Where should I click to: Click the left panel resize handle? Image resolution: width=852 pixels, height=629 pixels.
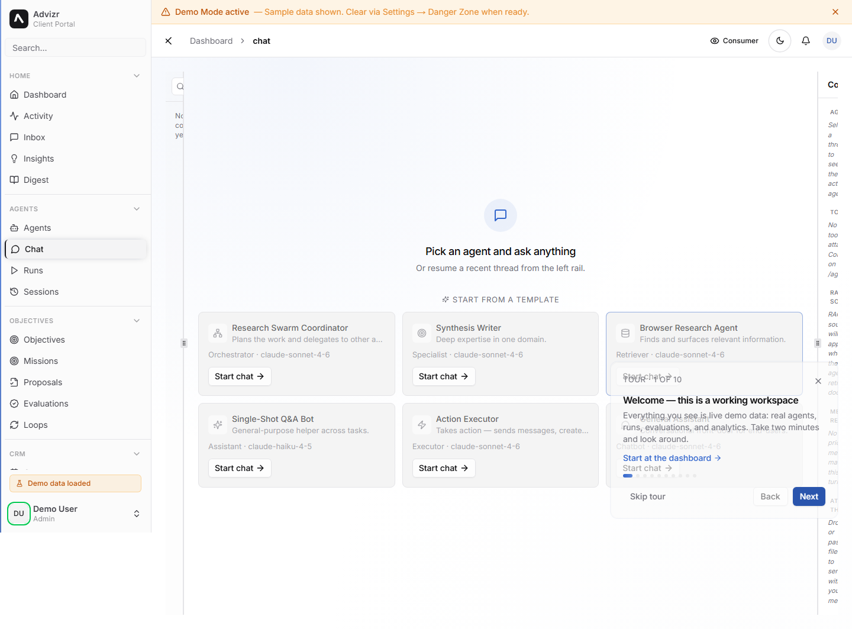184,343
